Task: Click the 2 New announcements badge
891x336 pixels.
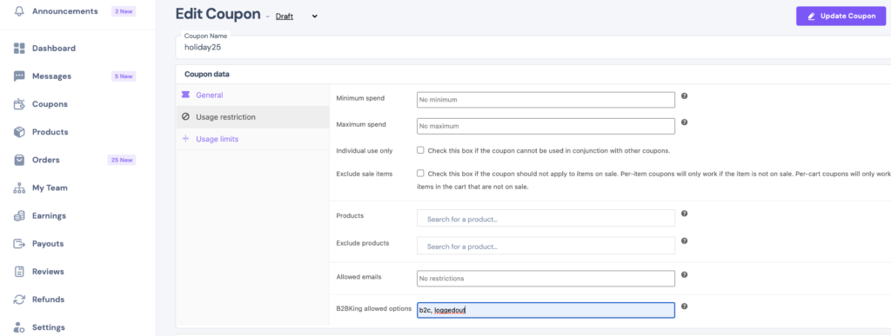Action: (124, 11)
